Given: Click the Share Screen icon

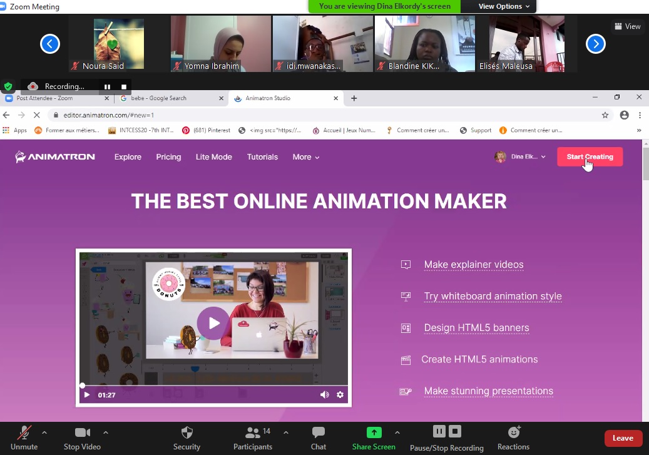Looking at the screenshot, I should (x=374, y=432).
